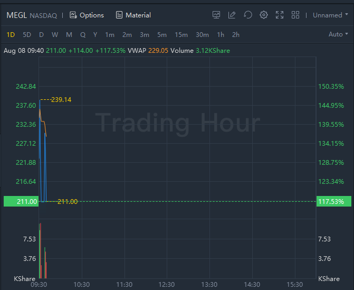The image size is (354, 290).
Task: Click the 242.84 price axis label
Action: (26, 86)
